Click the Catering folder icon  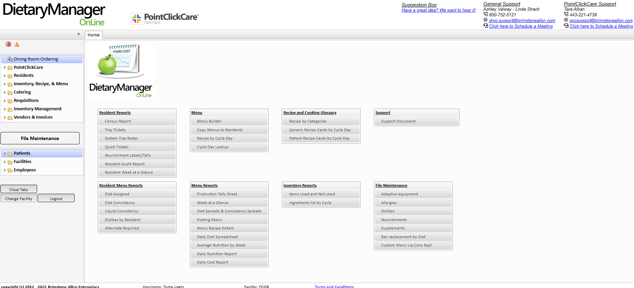point(10,93)
